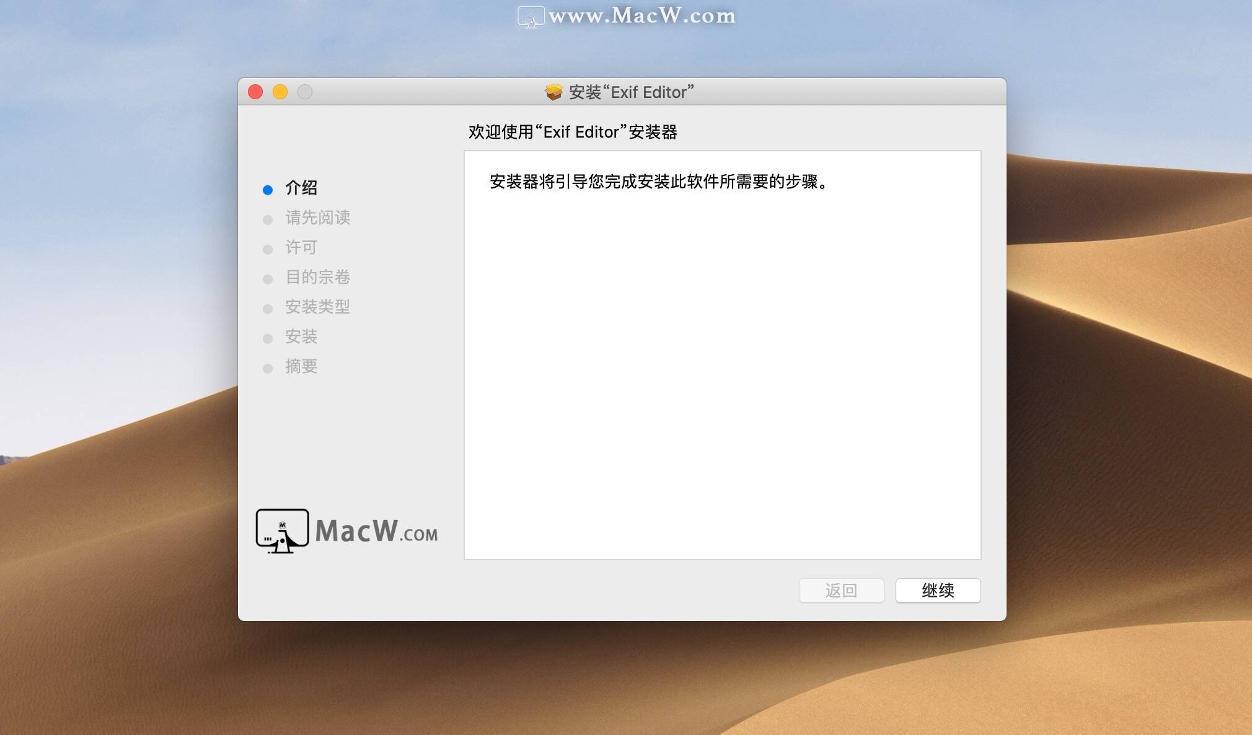Click the disabled 返回 (Back) button

[841, 590]
